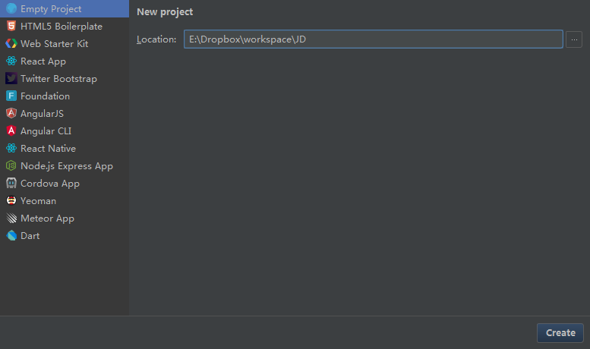Select AngularJS template label

43,114
